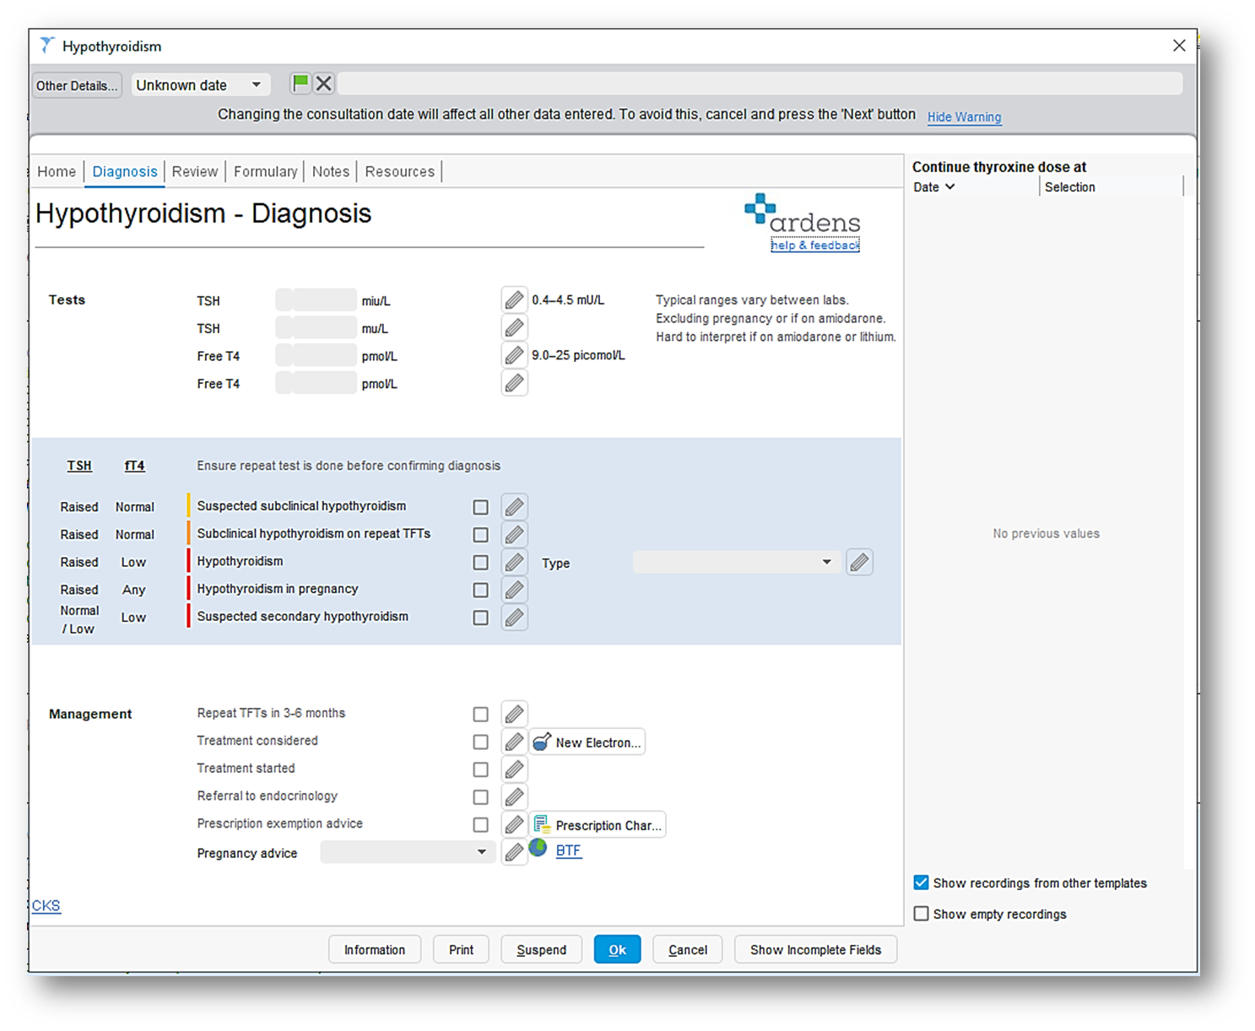Click pencil icon for Treatment considered

[514, 742]
